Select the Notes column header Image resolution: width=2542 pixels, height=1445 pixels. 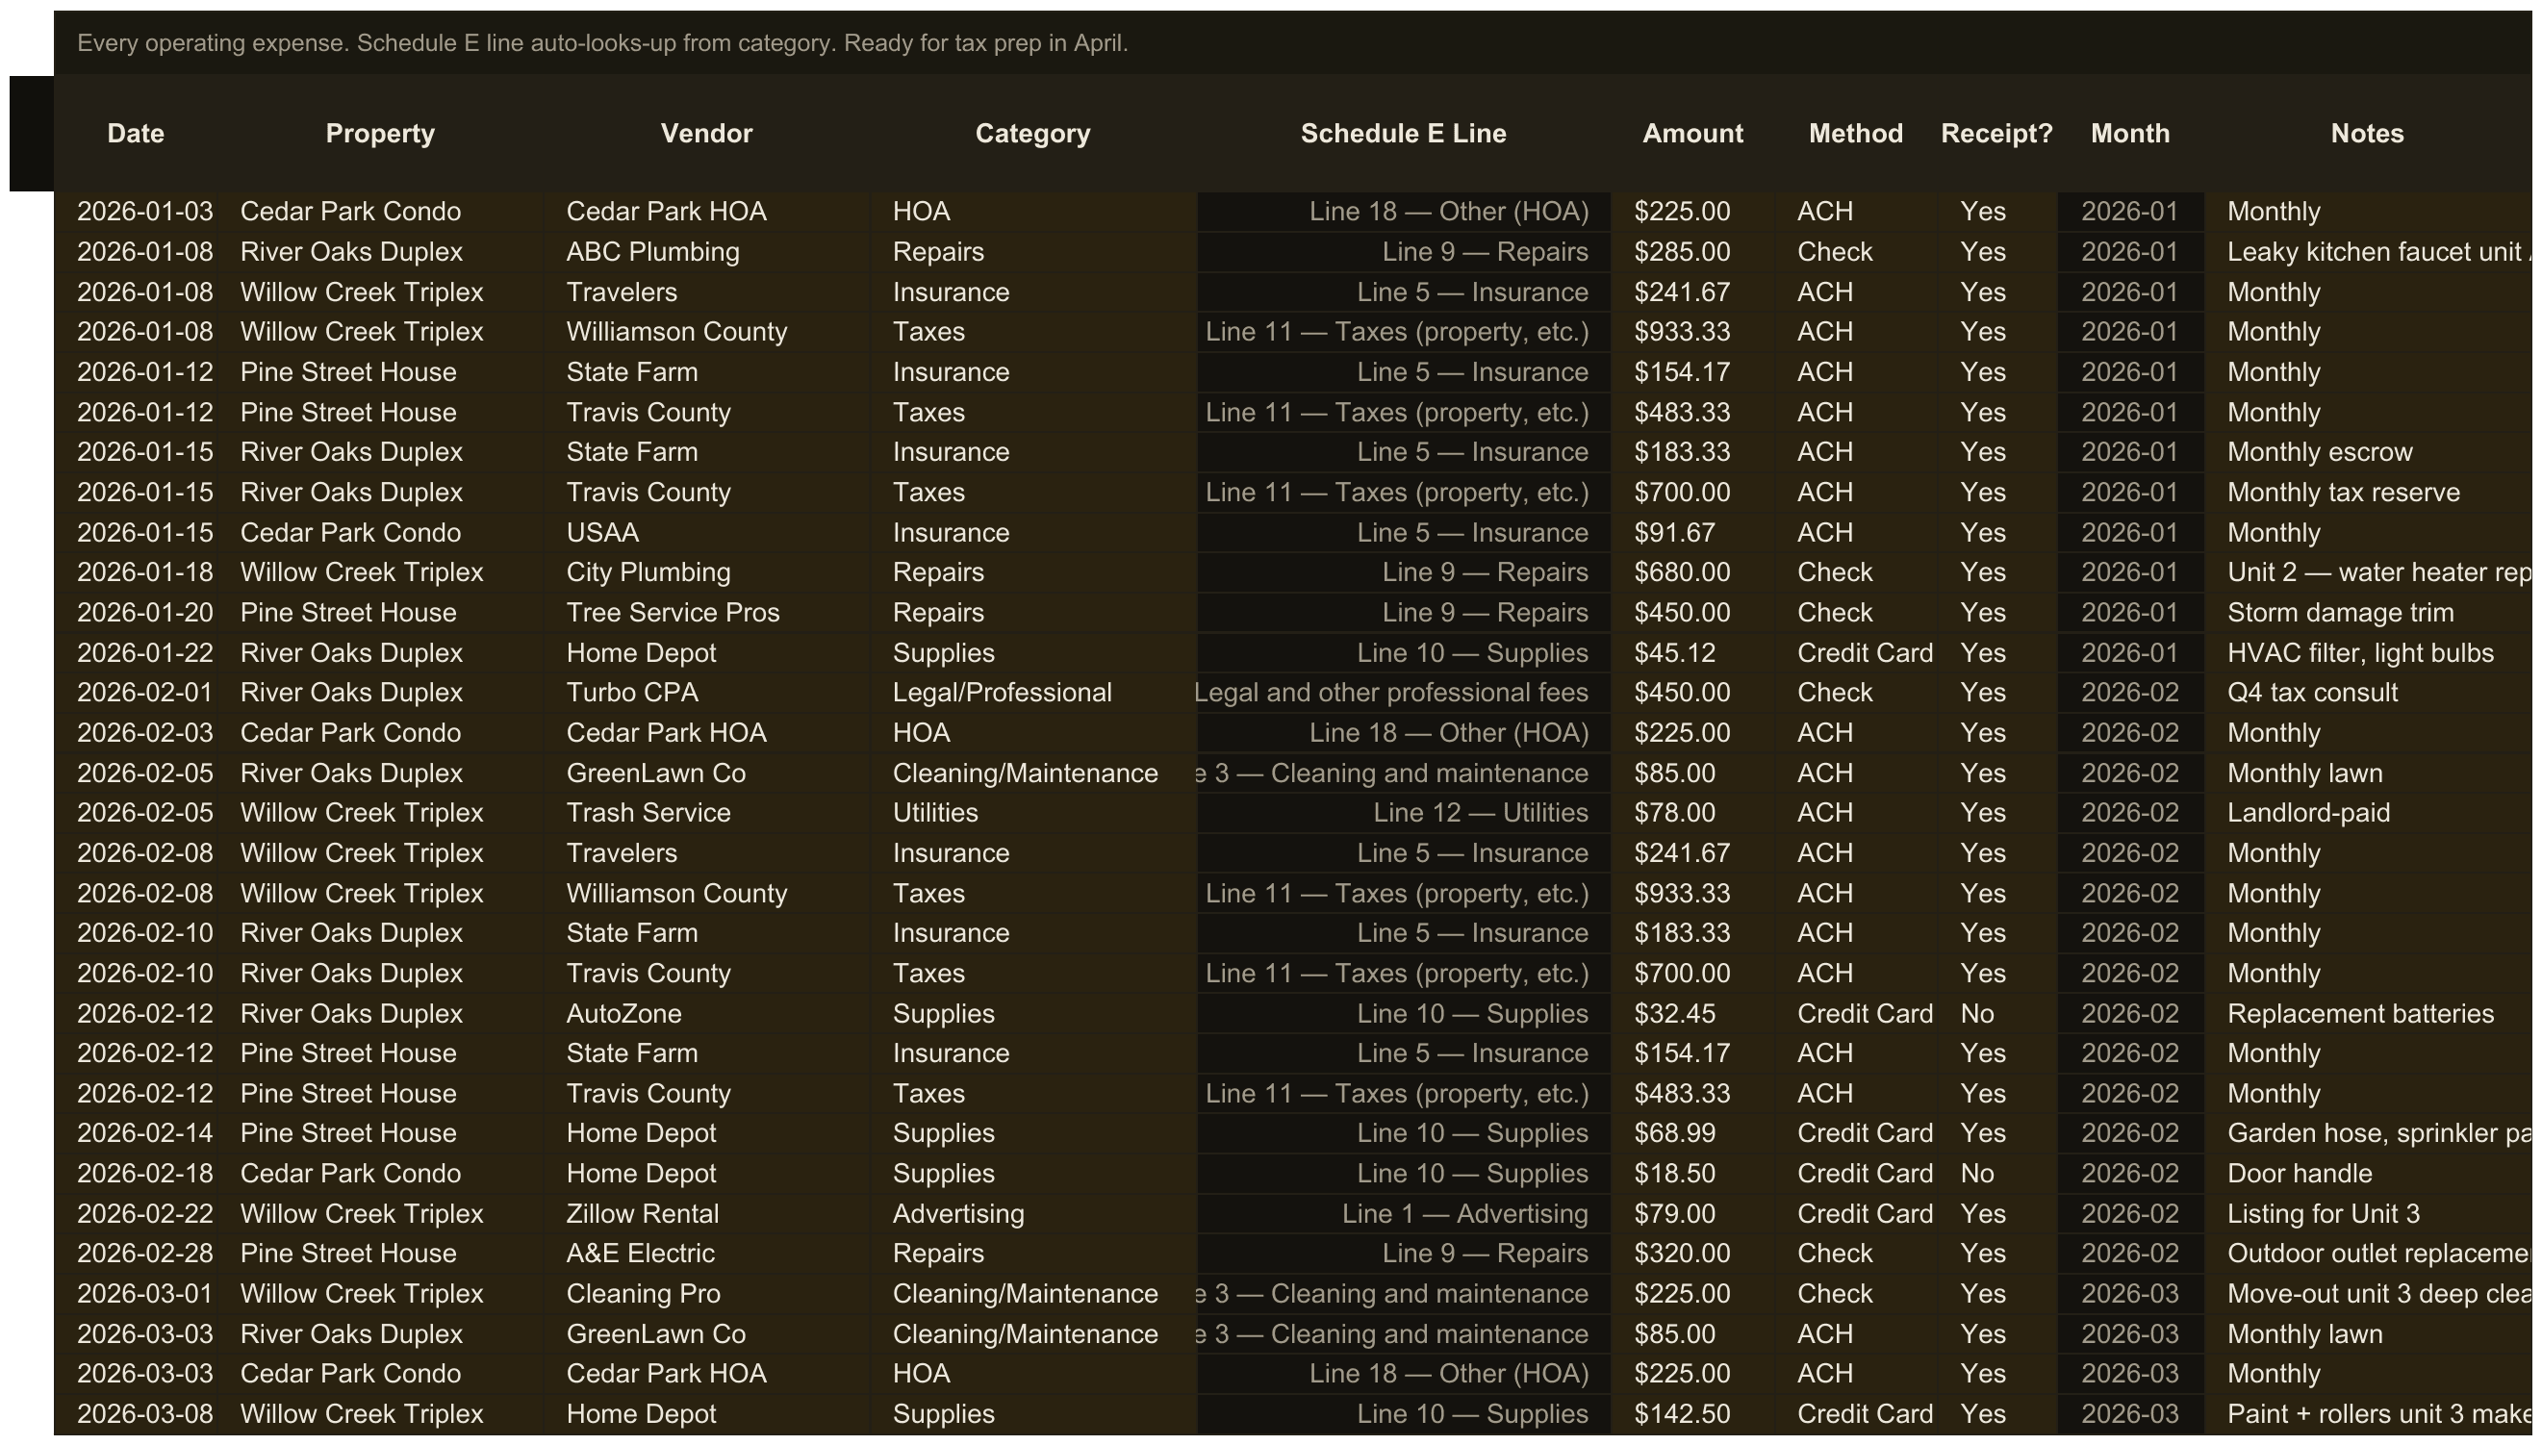click(x=2367, y=133)
